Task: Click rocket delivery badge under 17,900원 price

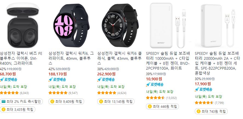Action: (204, 89)
